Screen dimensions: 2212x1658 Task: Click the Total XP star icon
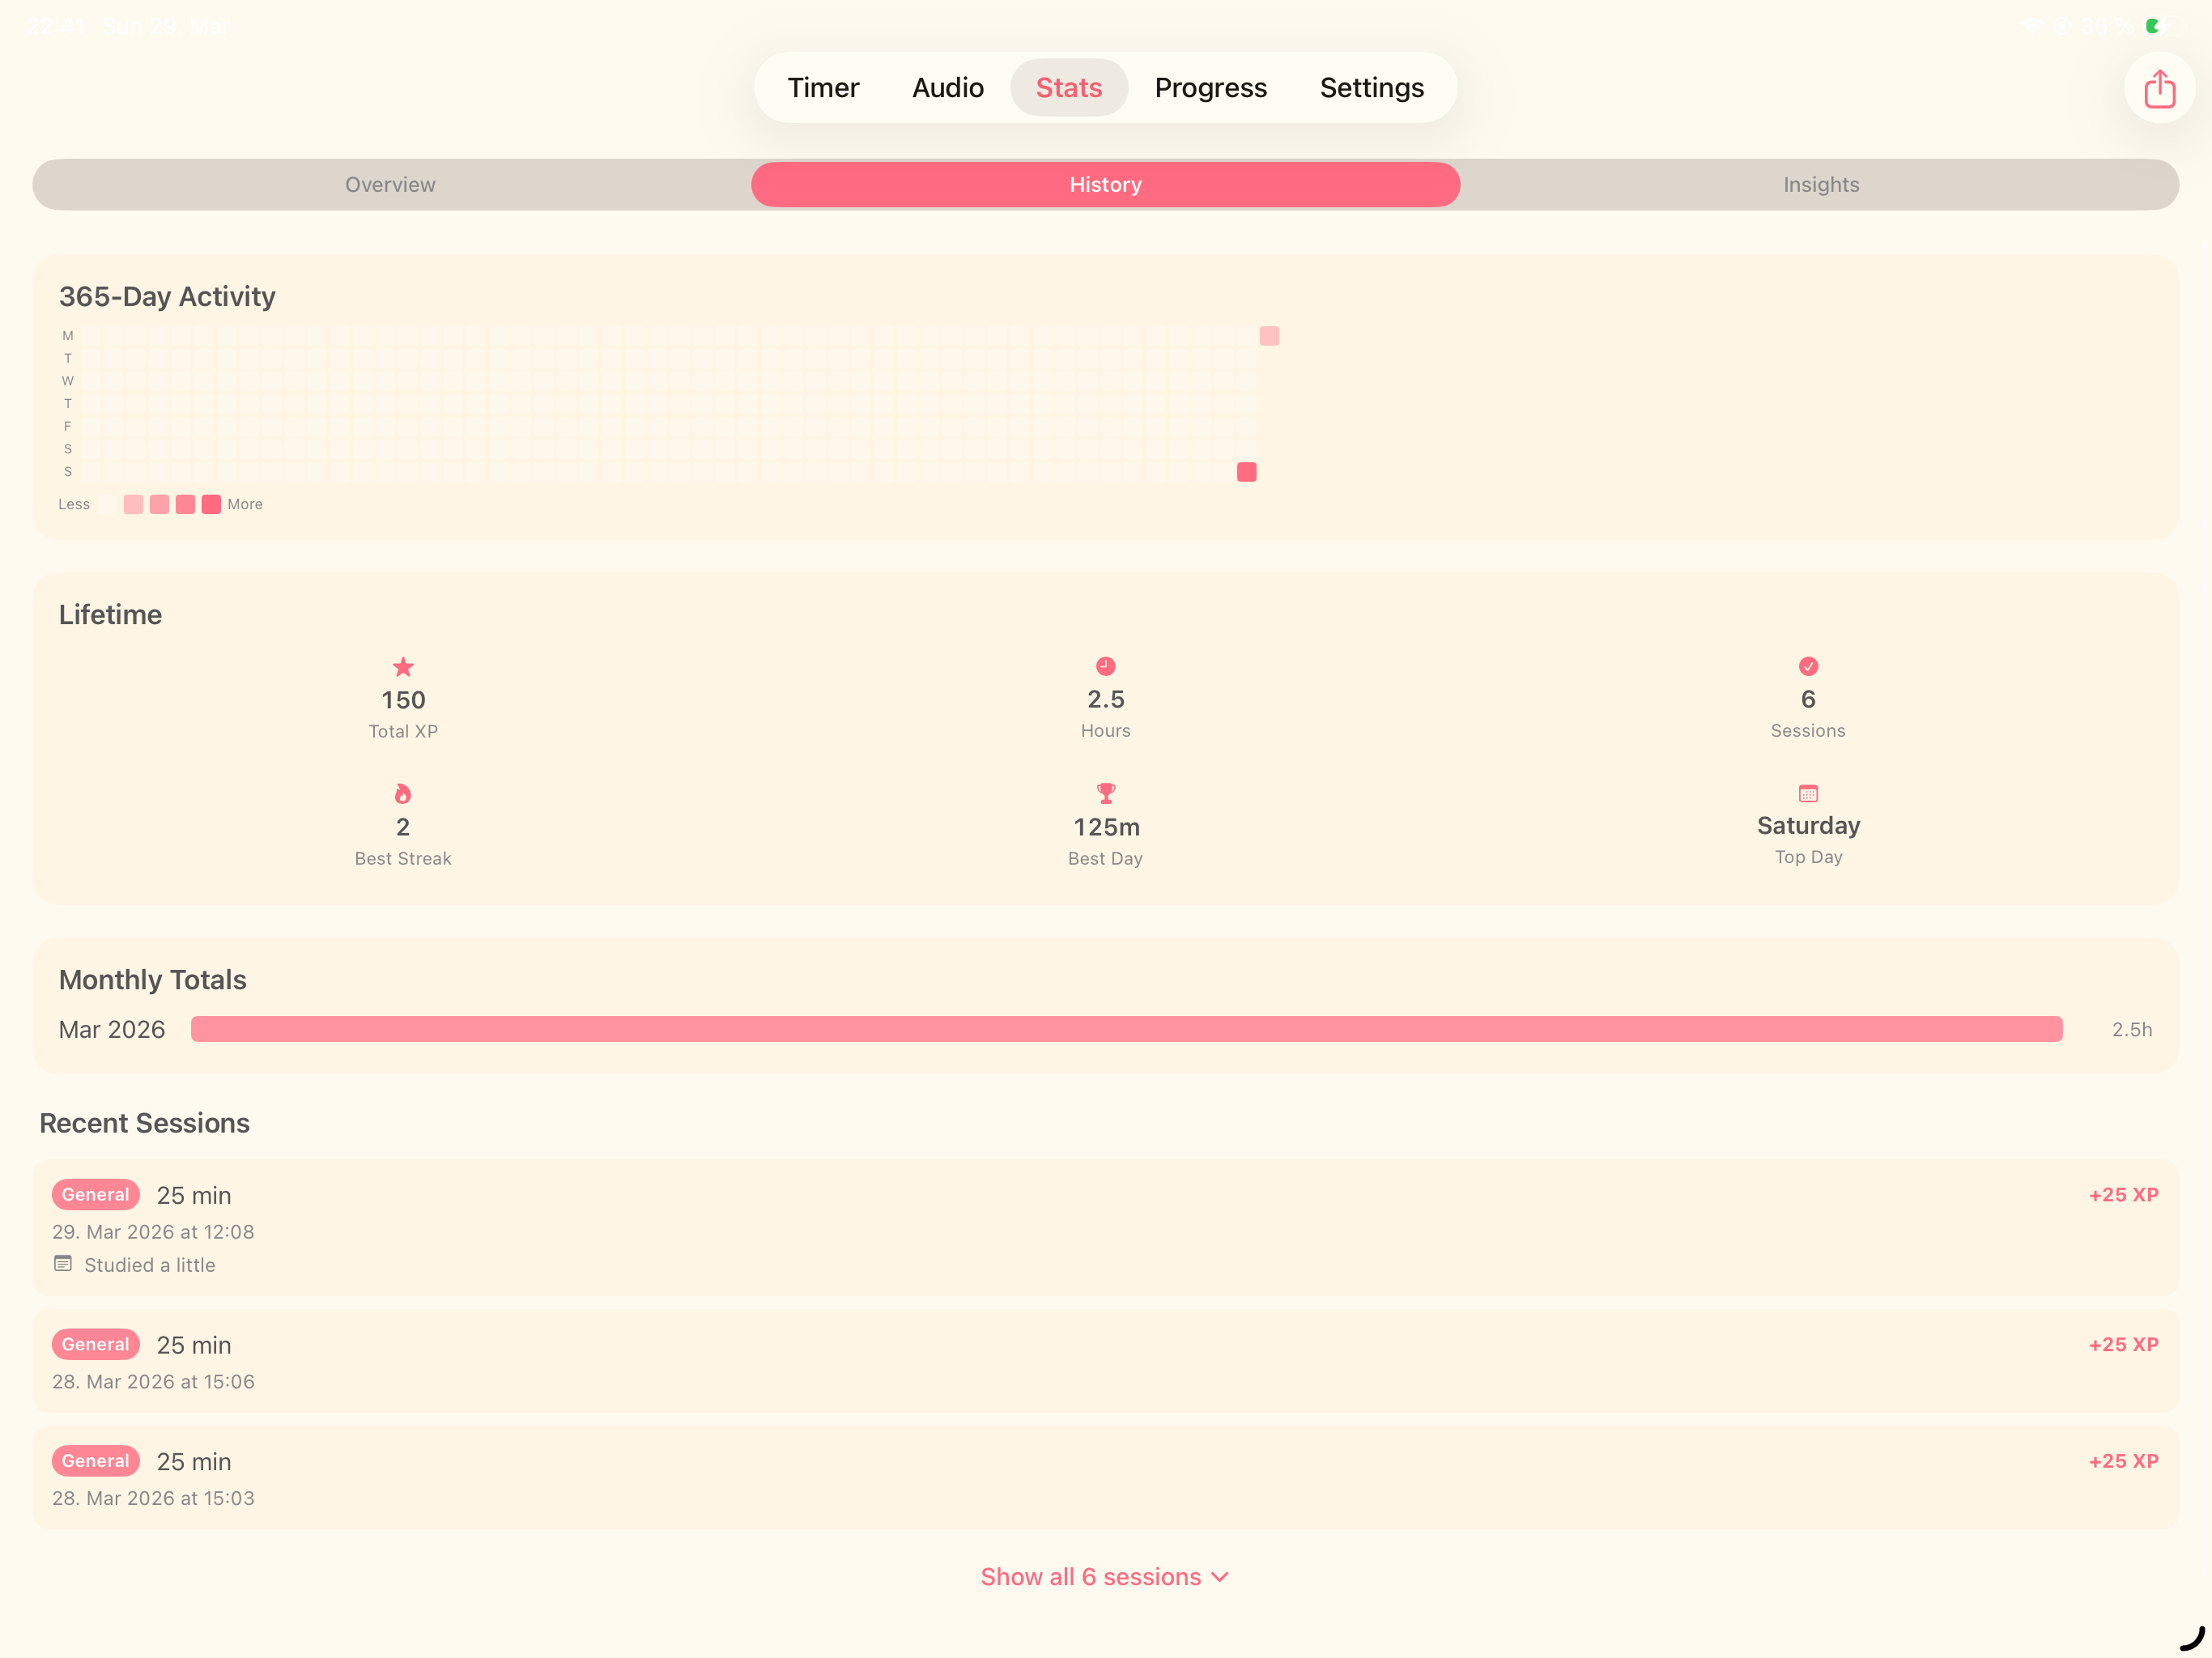click(403, 667)
